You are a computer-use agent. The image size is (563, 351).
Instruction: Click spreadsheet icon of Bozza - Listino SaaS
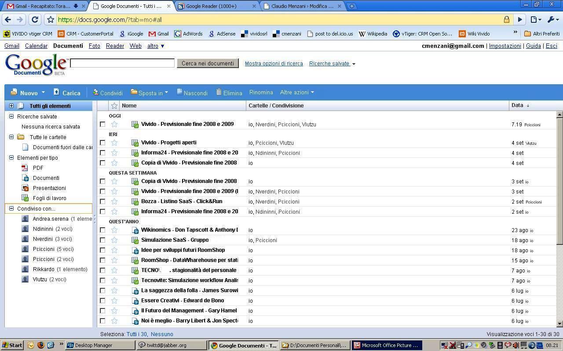pos(135,201)
